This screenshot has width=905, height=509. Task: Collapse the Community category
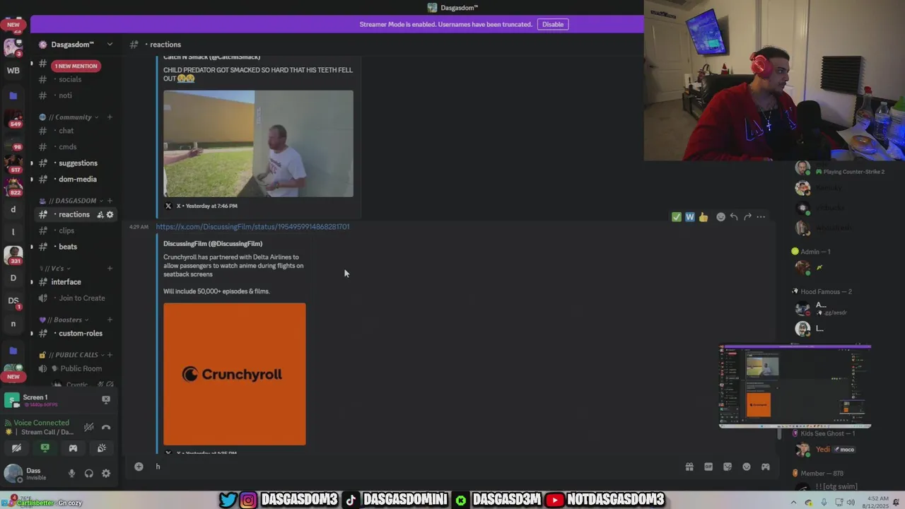click(x=74, y=117)
